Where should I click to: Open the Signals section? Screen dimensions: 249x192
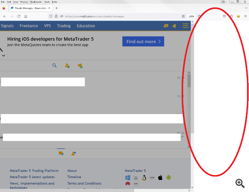tap(7, 26)
